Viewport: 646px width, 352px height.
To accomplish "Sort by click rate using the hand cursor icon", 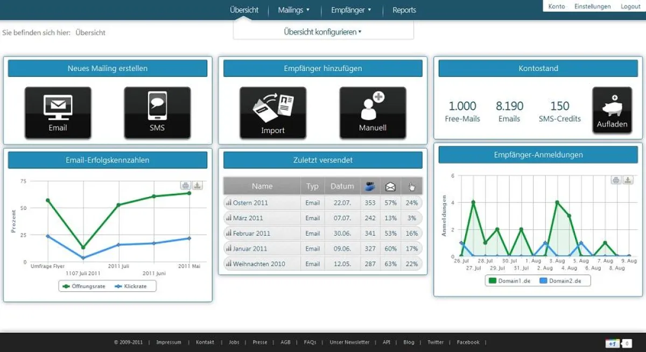I will (x=411, y=186).
